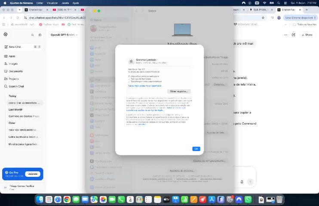Click the Upgrade button in Go Pro banner
The width and height of the screenshot is (319, 206).
click(x=33, y=174)
